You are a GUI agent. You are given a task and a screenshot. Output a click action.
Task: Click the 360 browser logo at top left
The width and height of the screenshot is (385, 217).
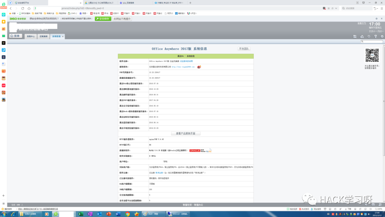[4, 4]
